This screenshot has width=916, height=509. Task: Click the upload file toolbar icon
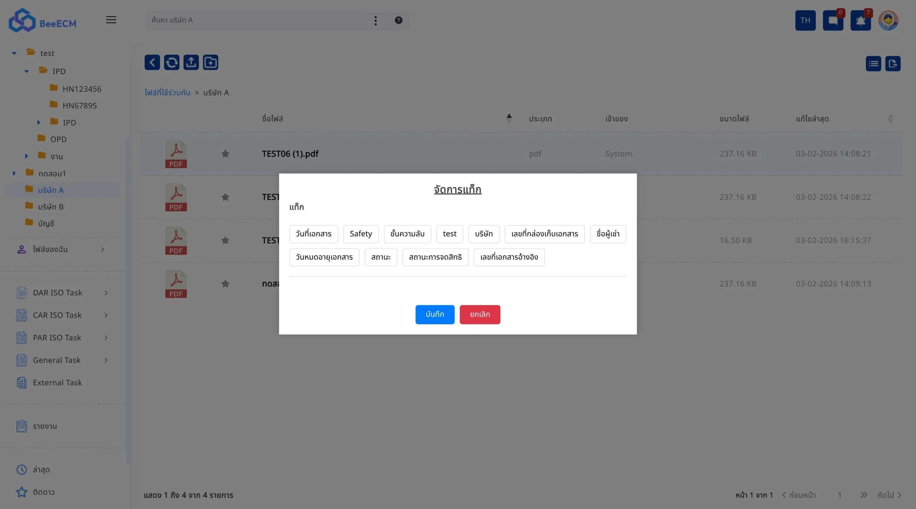[191, 63]
